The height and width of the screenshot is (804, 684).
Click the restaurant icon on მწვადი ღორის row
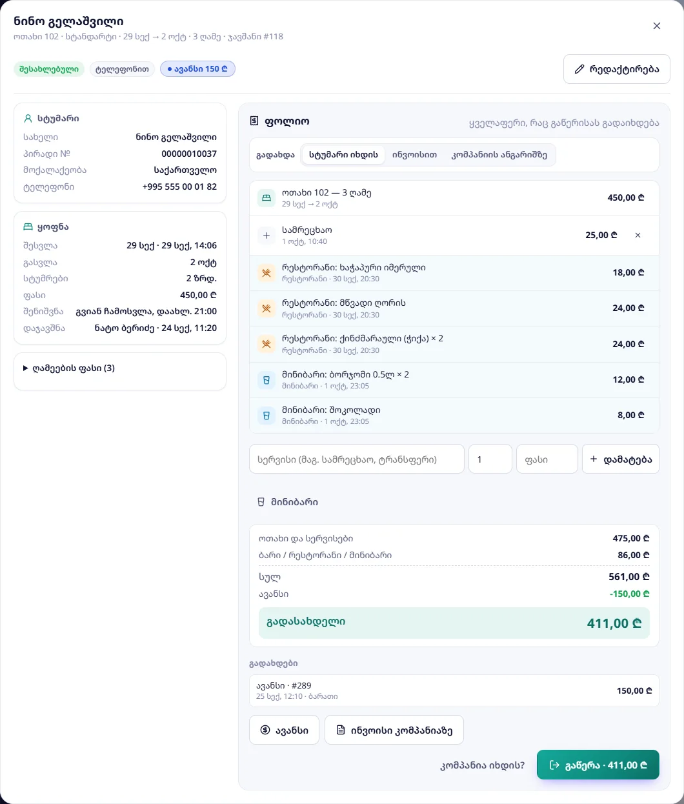(x=267, y=308)
